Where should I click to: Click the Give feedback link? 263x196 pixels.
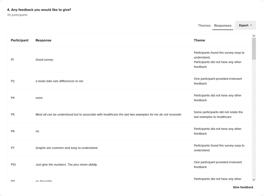point(243,187)
